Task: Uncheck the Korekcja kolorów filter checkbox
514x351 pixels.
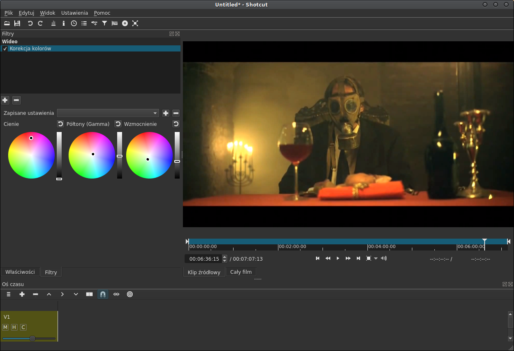Action: (5, 49)
